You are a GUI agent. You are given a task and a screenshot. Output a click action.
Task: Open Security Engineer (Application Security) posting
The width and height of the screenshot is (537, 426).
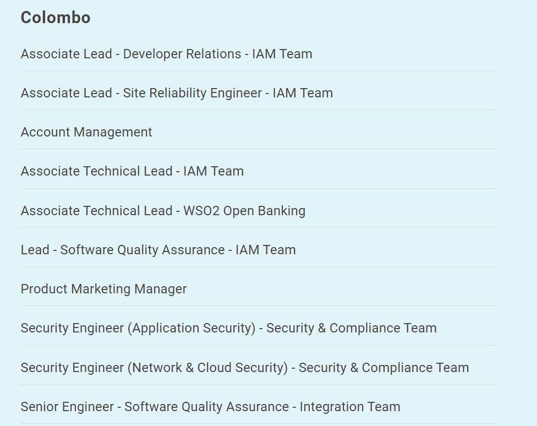click(x=229, y=329)
